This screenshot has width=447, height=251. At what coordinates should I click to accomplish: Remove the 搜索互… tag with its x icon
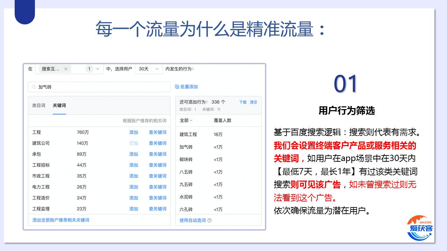tap(66, 69)
